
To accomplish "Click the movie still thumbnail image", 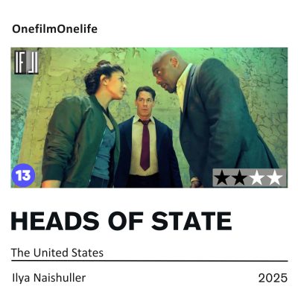I will point(149,118).
